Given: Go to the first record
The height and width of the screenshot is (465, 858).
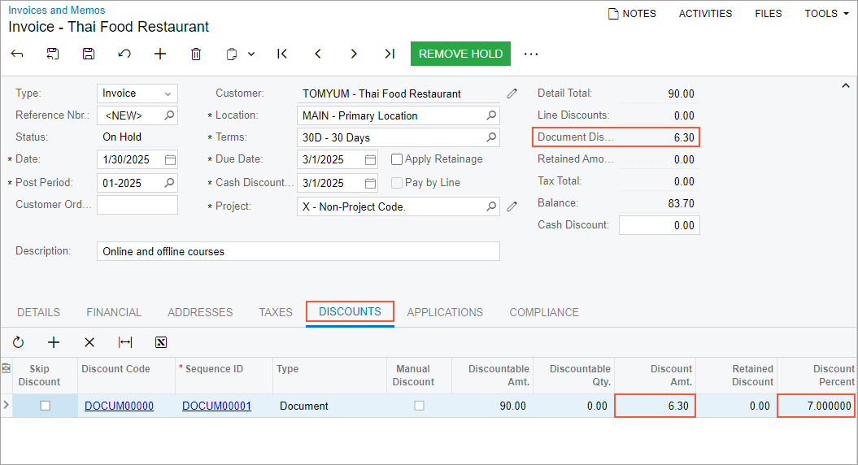Looking at the screenshot, I should pos(282,54).
